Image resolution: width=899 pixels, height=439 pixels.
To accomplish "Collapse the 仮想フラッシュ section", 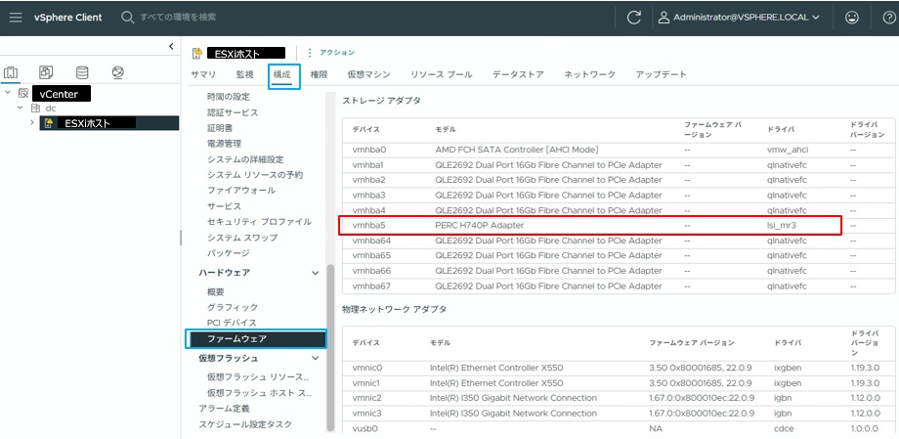I will pos(316,358).
